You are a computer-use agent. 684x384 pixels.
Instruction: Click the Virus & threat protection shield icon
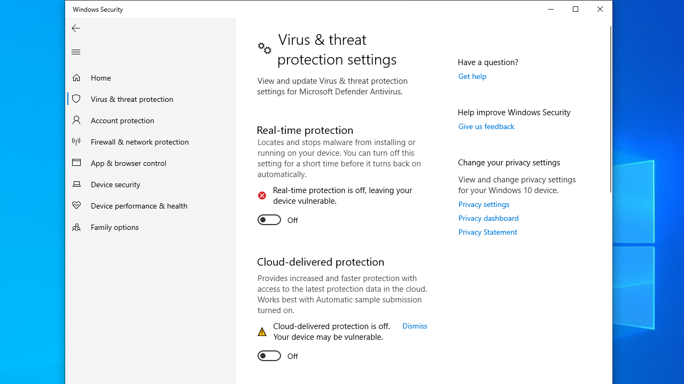click(76, 99)
